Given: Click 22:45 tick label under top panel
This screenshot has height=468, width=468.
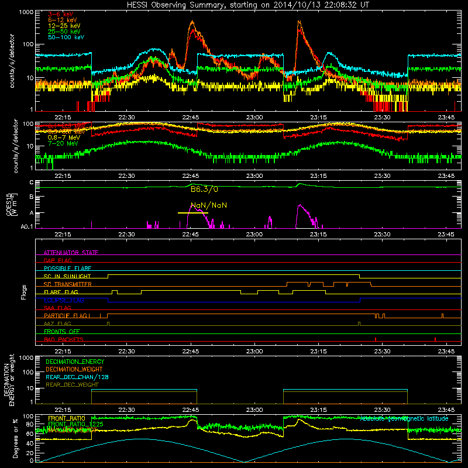Looking at the screenshot, I should (191, 118).
